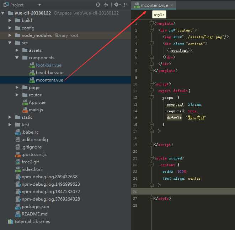Image resolution: width=235 pixels, height=230 pixels.
Task: Click the main.js file icon
Action: [x=25, y=110]
